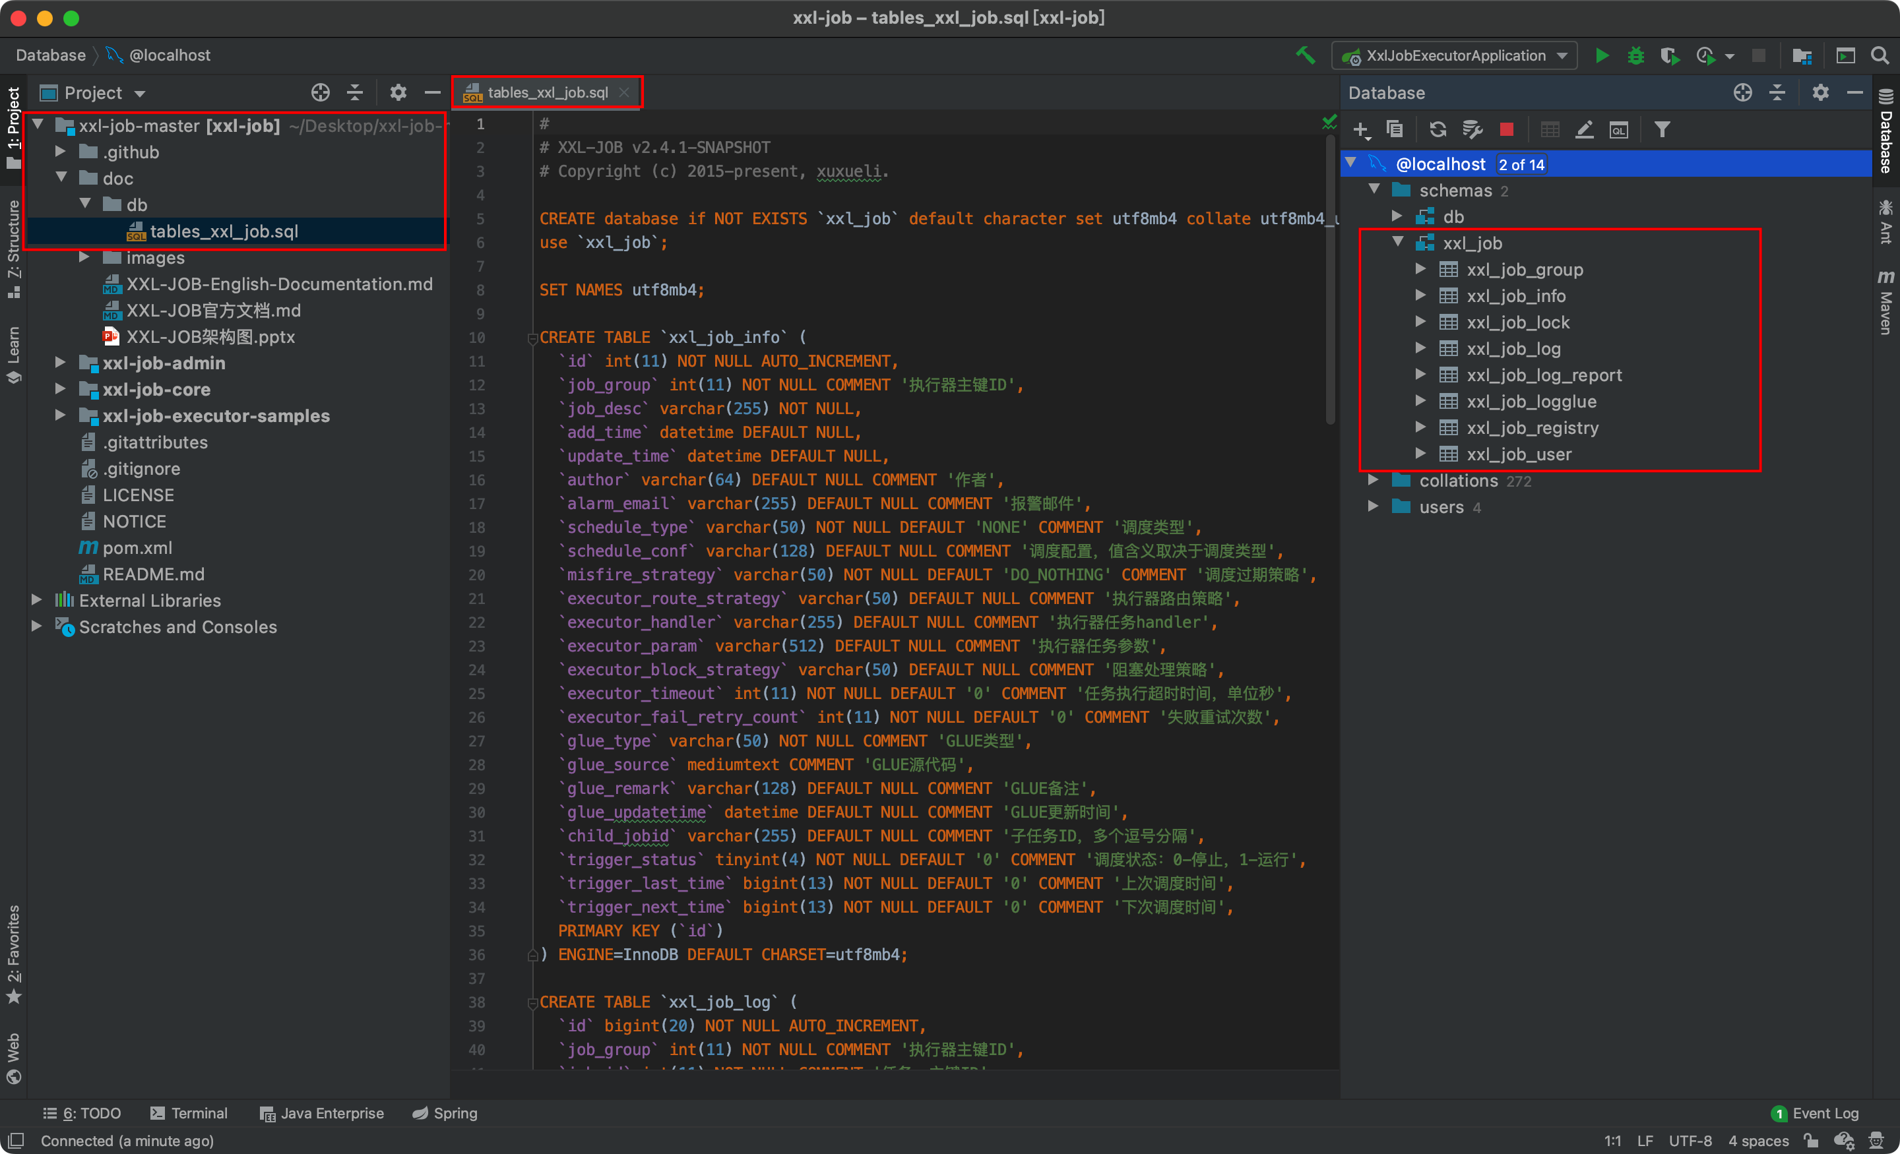Click '2 of 14' schemas filter badge
This screenshot has height=1154, width=1900.
pos(1521,164)
